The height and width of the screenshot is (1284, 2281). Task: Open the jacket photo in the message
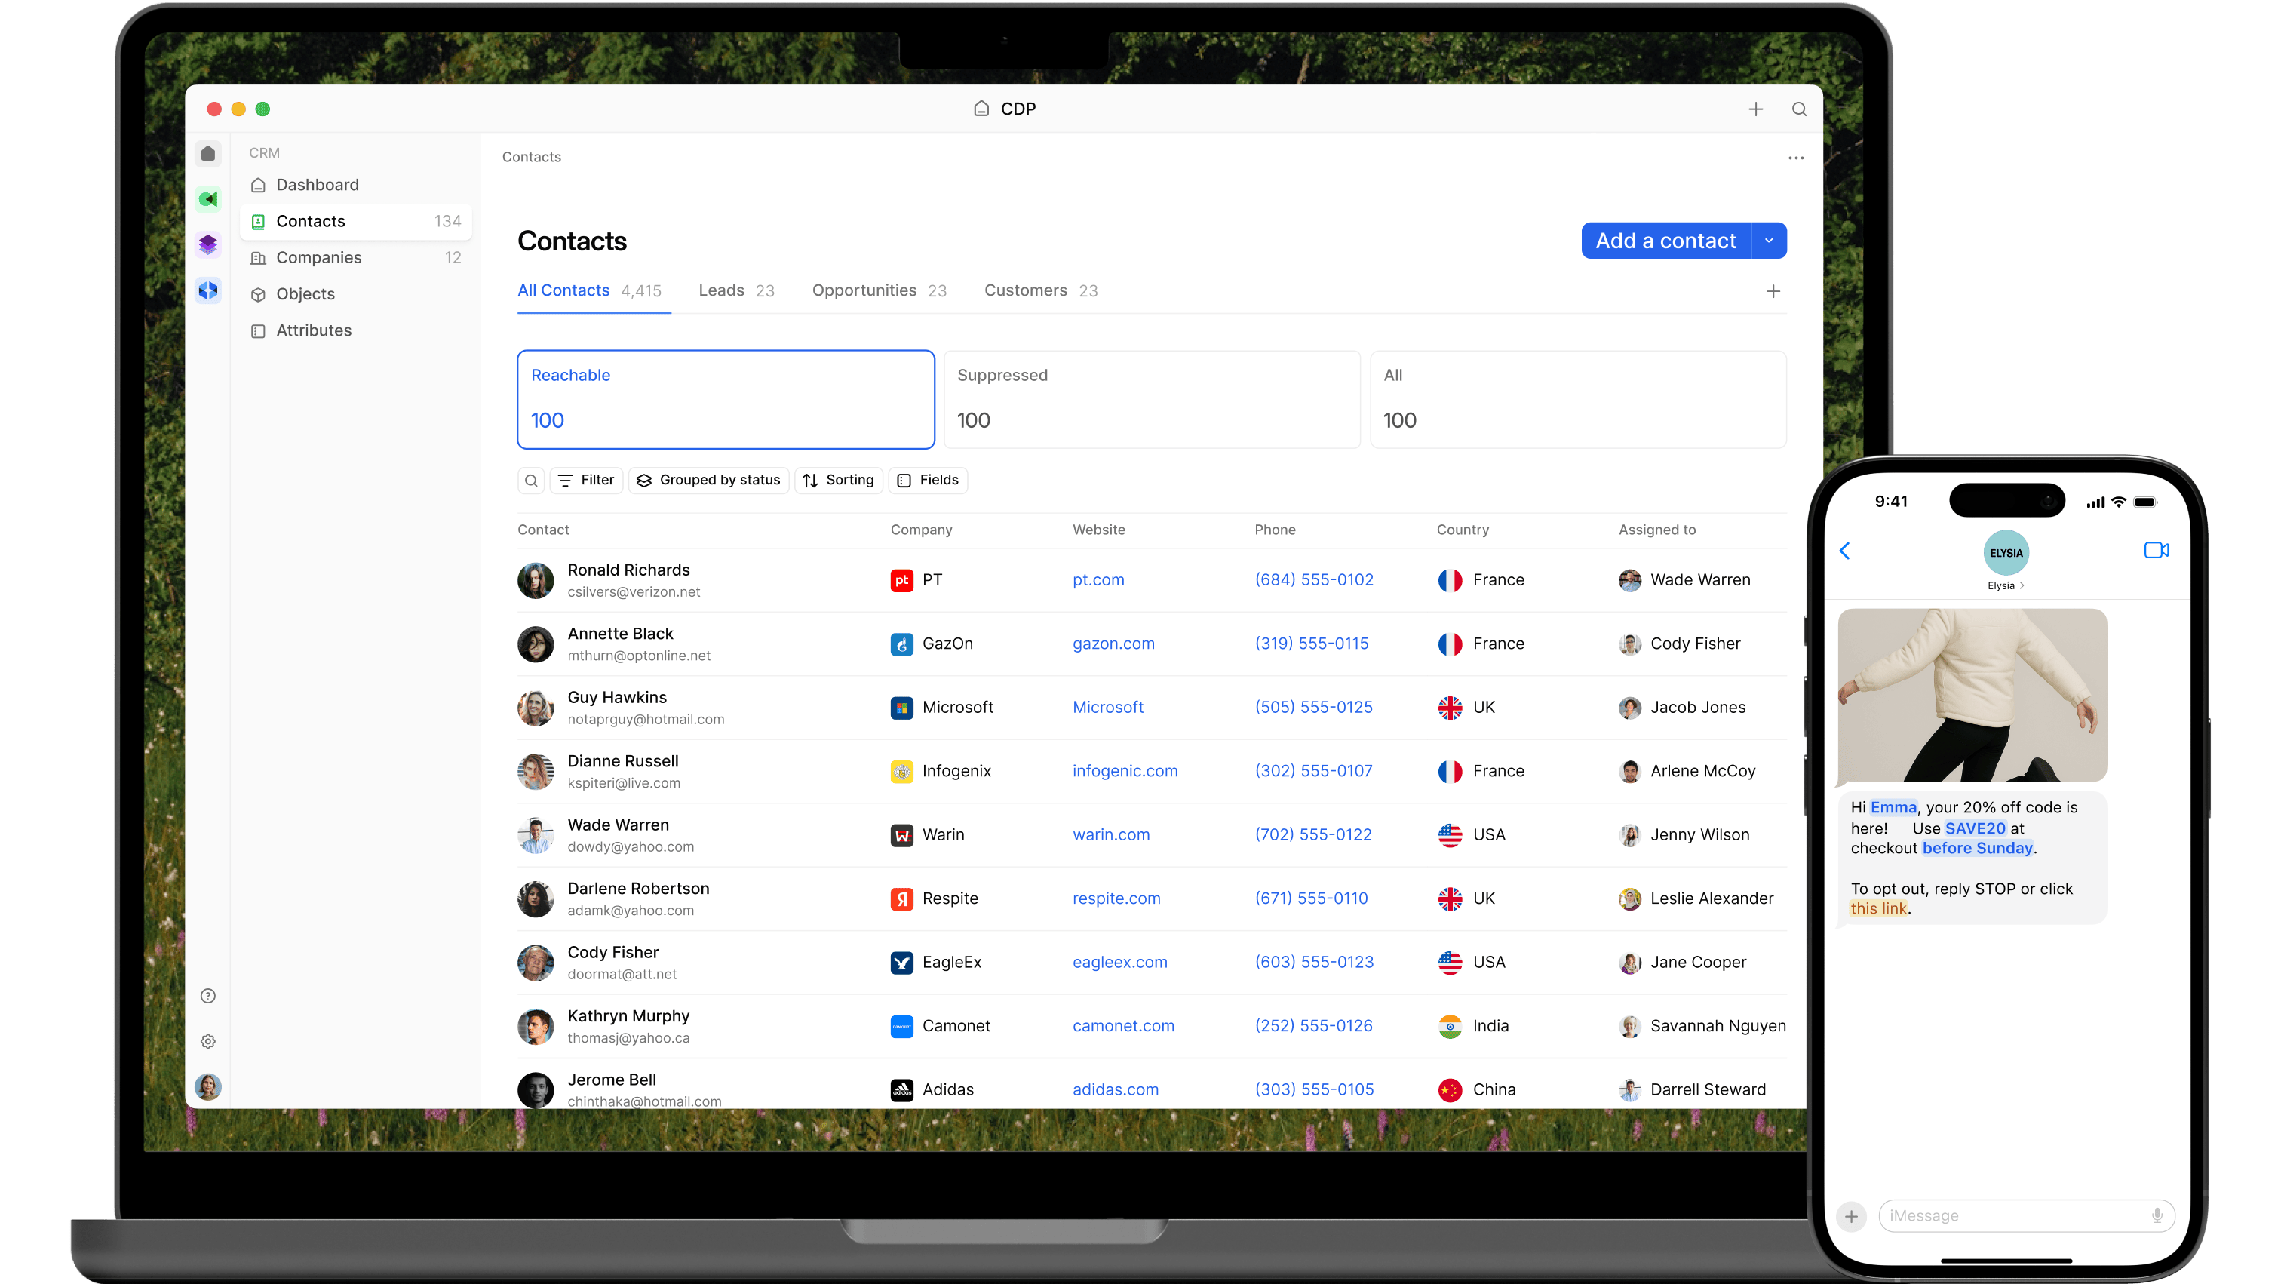[x=1972, y=695]
